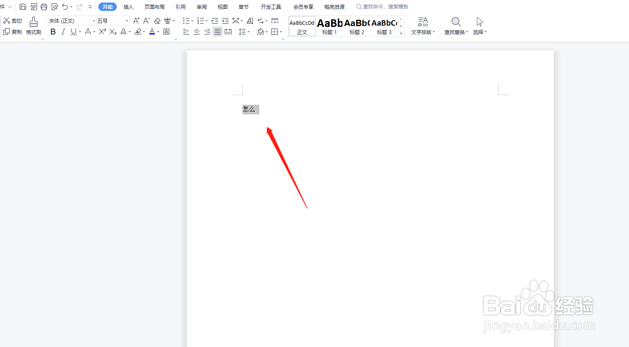Apply subscript to selected text

(x=113, y=32)
